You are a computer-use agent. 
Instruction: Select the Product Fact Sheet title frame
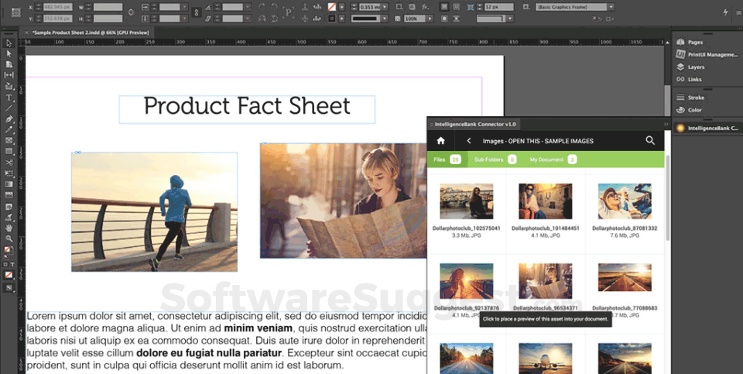click(247, 109)
